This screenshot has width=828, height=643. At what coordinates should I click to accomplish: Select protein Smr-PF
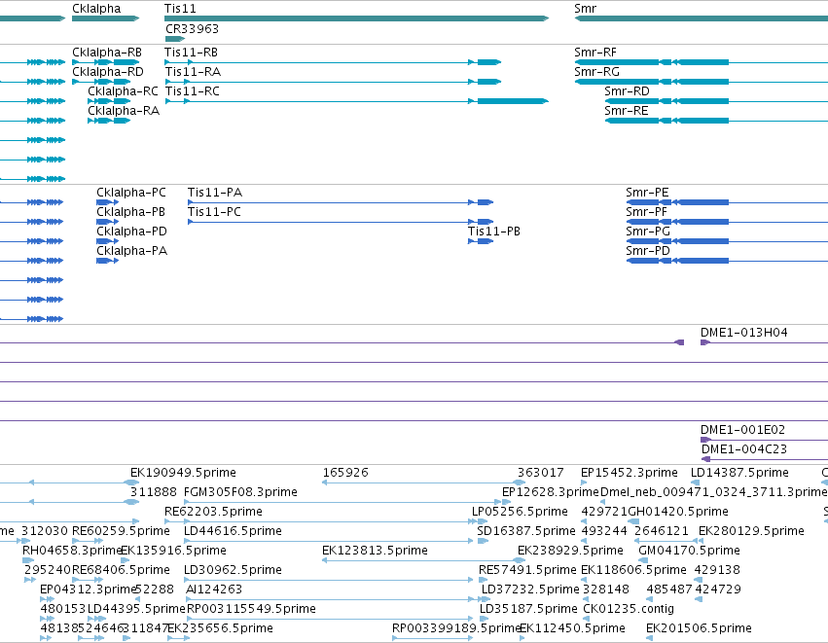click(727, 222)
